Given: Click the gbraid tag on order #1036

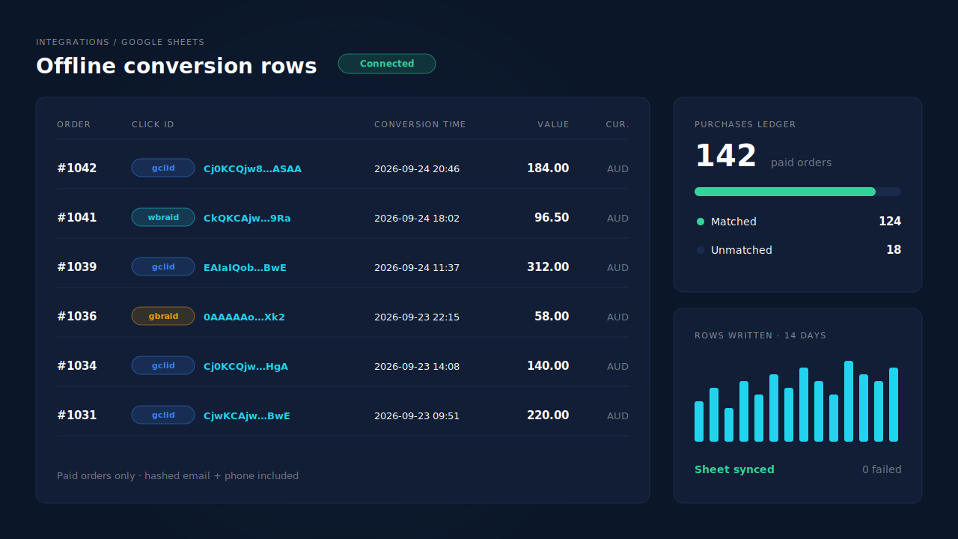Looking at the screenshot, I should 163,316.
